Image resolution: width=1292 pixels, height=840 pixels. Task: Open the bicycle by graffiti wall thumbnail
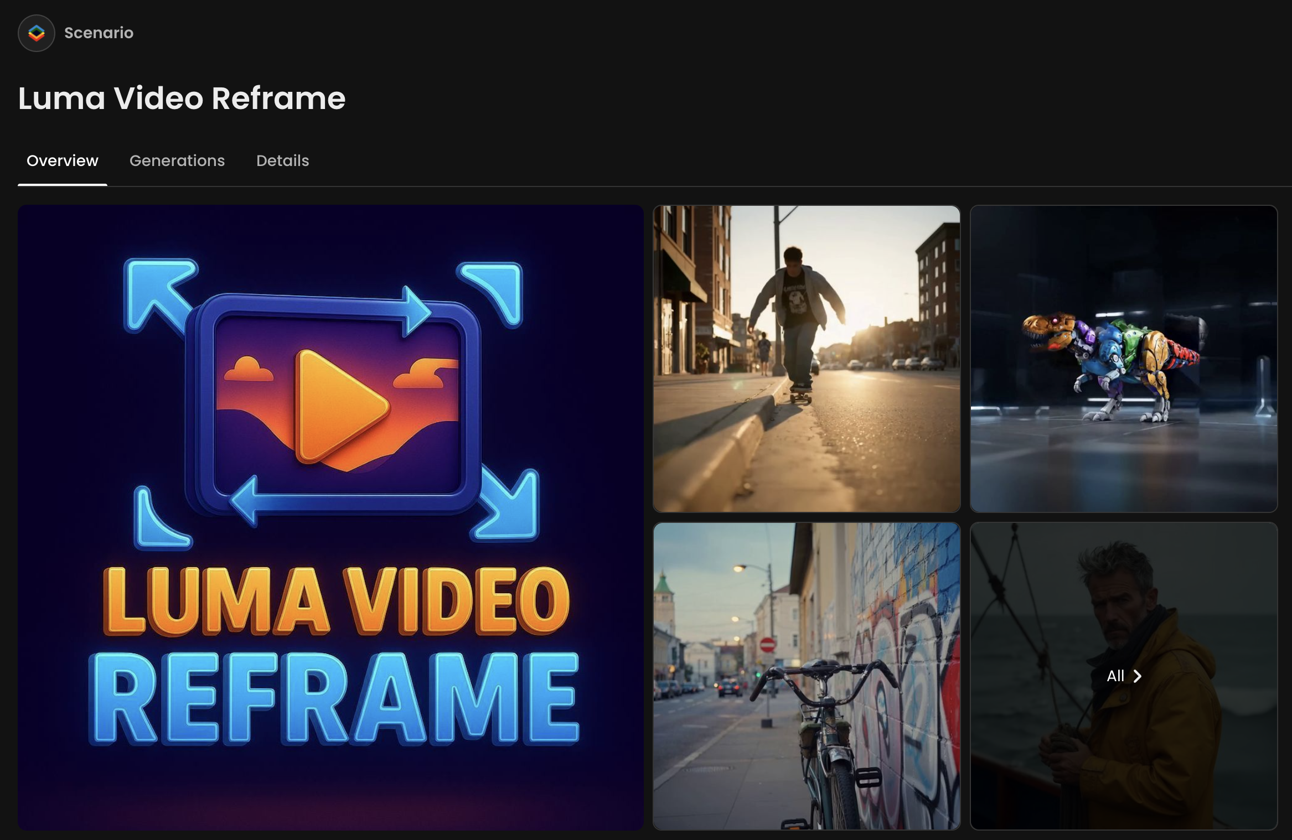pyautogui.click(x=807, y=676)
